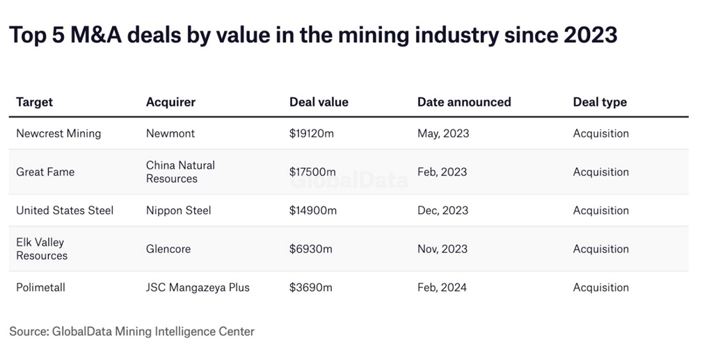Click the Newcrest Mining target cell
The image size is (702, 355).
[58, 133]
